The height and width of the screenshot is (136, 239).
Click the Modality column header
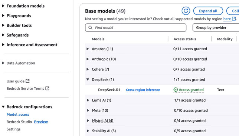[225, 39]
